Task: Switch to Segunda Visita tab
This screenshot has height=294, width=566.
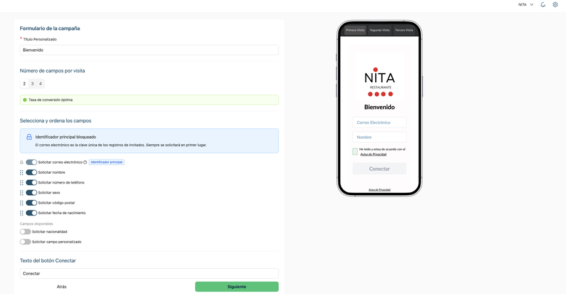Action: [x=380, y=30]
